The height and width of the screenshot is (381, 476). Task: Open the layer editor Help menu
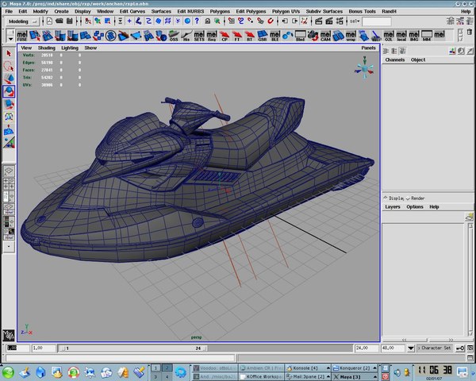pyautogui.click(x=434, y=207)
